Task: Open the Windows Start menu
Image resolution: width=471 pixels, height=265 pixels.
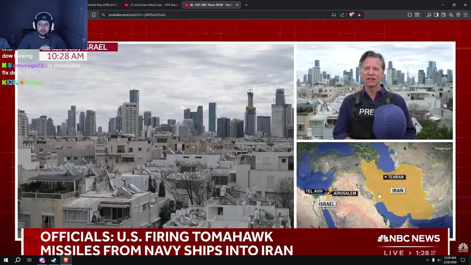Action: pos(6,260)
